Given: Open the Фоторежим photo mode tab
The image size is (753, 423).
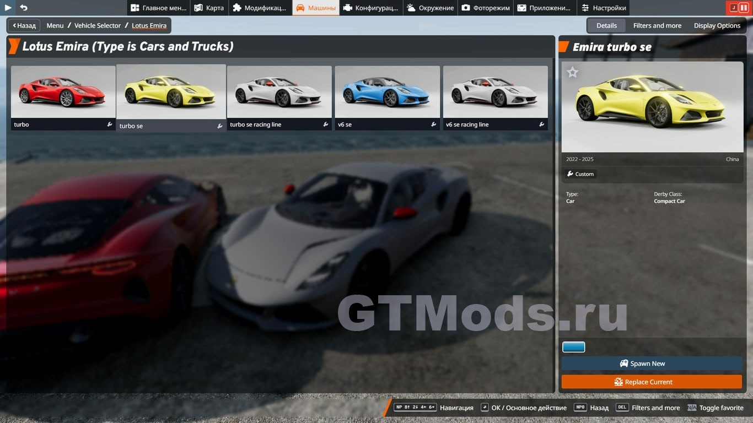Looking at the screenshot, I should 486,8.
